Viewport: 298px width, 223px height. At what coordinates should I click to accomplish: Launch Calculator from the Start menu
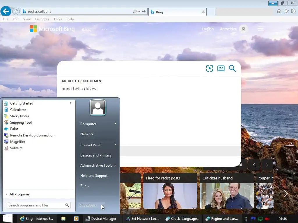pos(18,110)
